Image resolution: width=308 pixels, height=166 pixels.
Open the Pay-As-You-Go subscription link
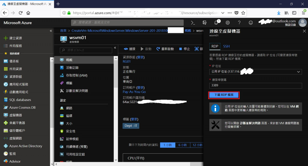tap(134, 92)
